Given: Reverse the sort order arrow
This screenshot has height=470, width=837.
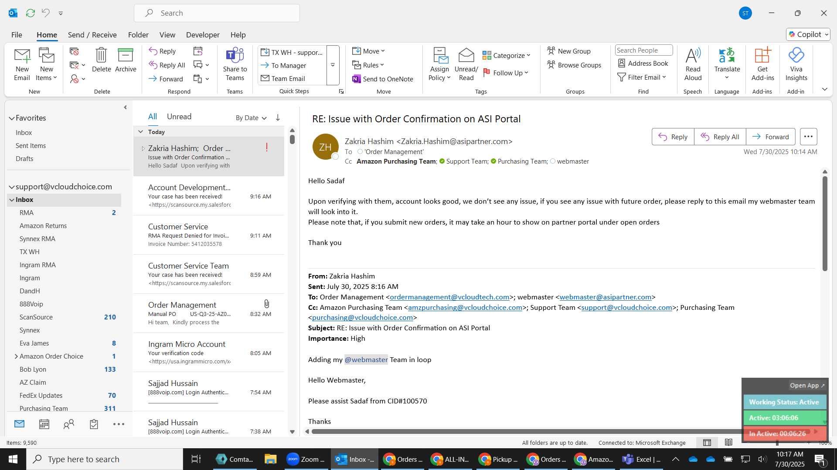Looking at the screenshot, I should click(x=278, y=117).
